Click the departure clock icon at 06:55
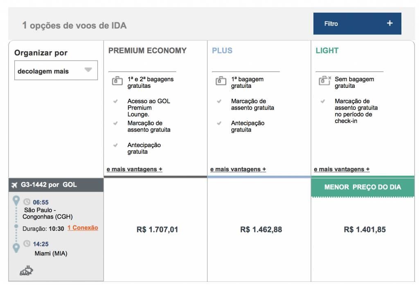Viewport: 419px width, 286px height. point(27,202)
